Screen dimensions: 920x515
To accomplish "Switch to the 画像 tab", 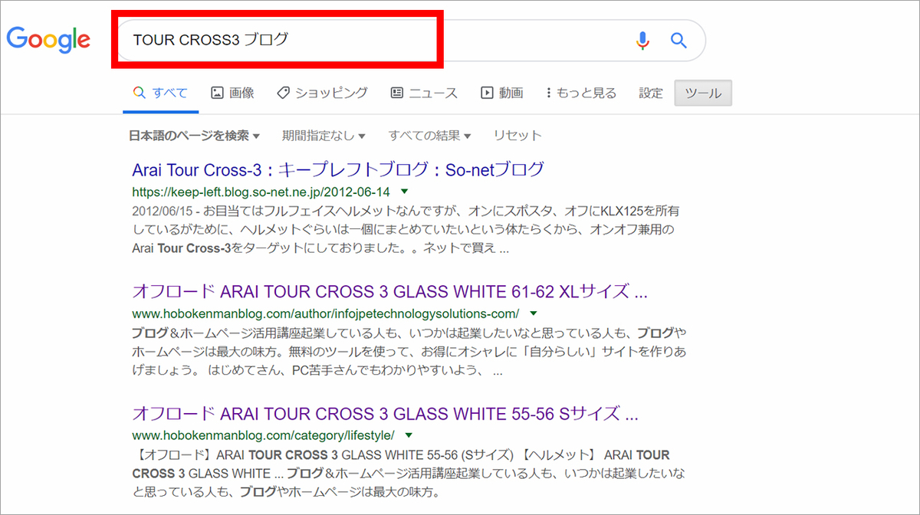I will coord(232,93).
